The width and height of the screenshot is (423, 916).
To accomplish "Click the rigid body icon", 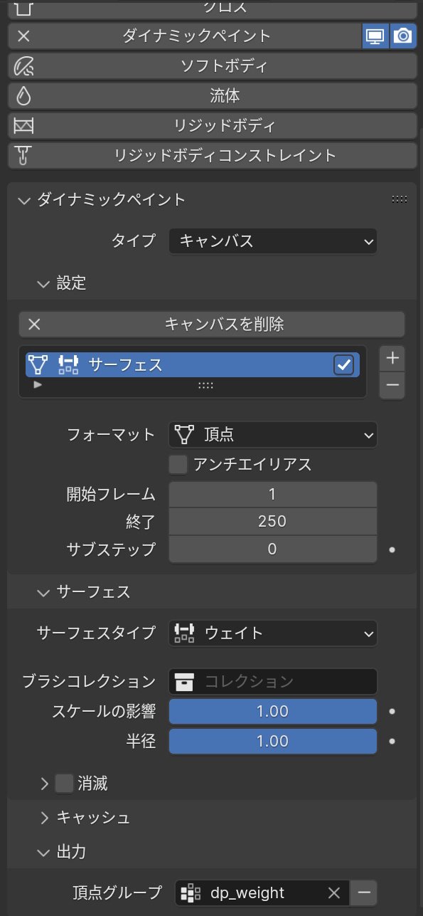I will pyautogui.click(x=23, y=126).
